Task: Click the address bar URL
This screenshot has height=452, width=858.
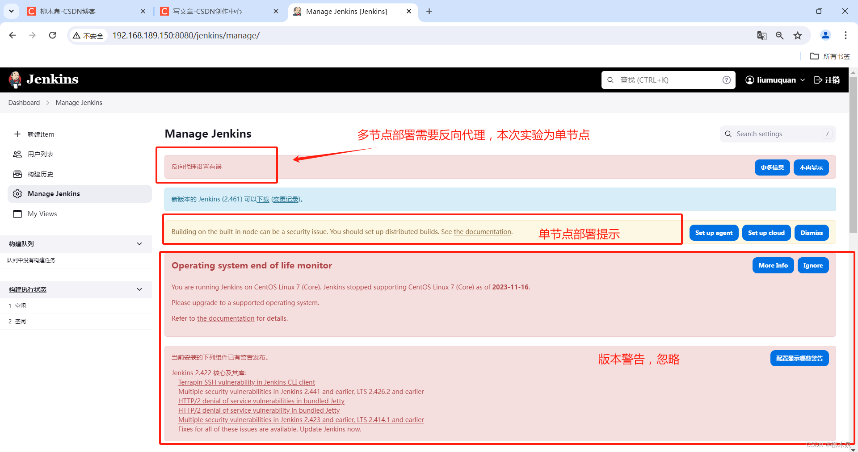Action: 186,36
